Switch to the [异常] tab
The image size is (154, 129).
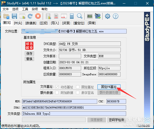[x=92, y=23]
